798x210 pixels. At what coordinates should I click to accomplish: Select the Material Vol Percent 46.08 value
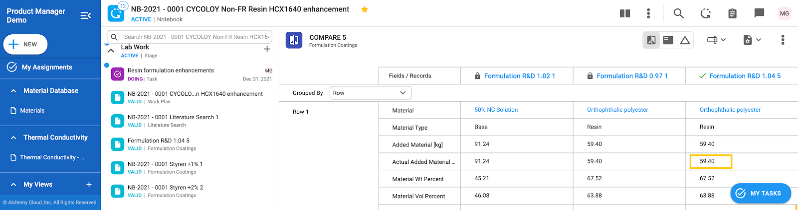(482, 196)
